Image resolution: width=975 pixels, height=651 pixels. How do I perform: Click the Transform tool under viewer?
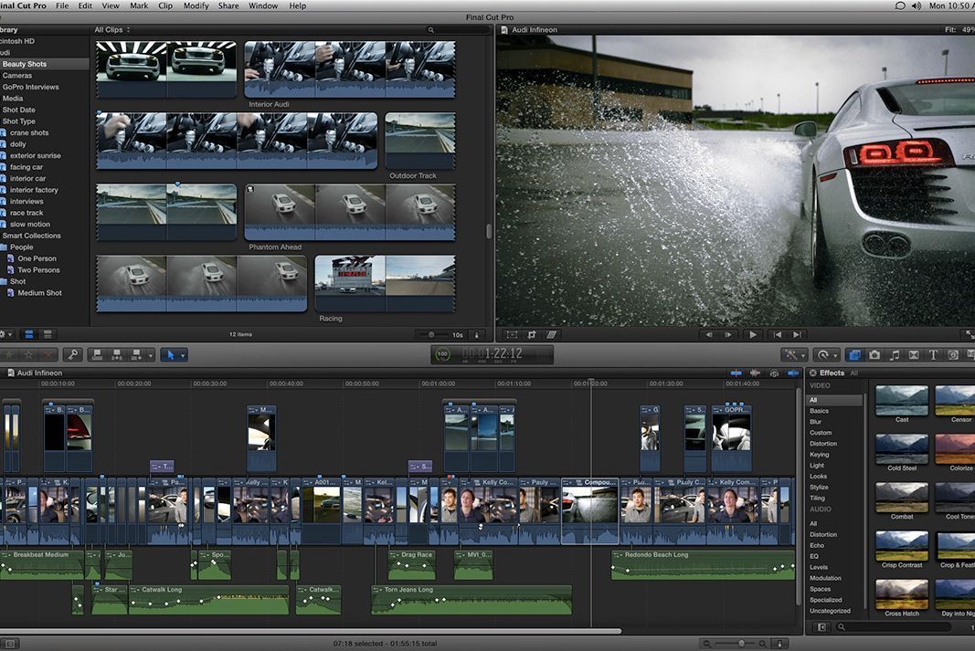click(512, 335)
